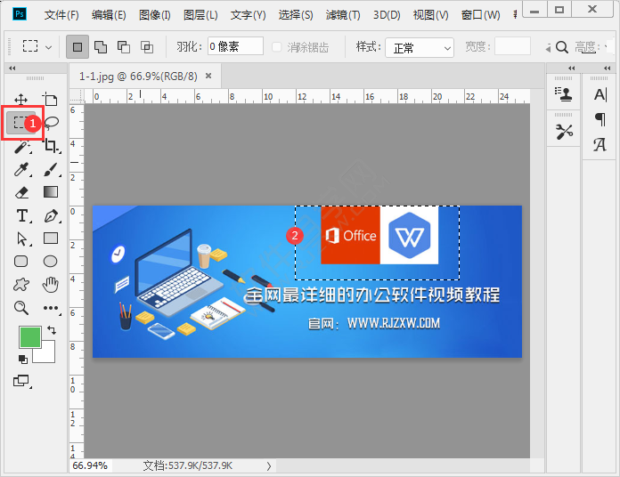Screen dimensions: 620x477
Task: Select the Hand tool
Action: click(51, 284)
